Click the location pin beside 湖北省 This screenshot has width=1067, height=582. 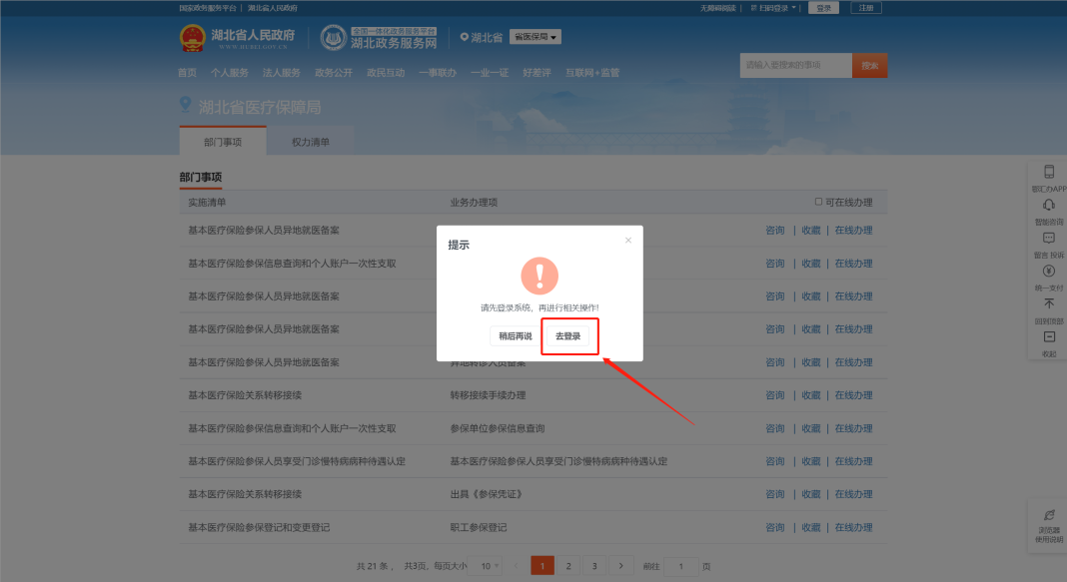[x=465, y=37]
